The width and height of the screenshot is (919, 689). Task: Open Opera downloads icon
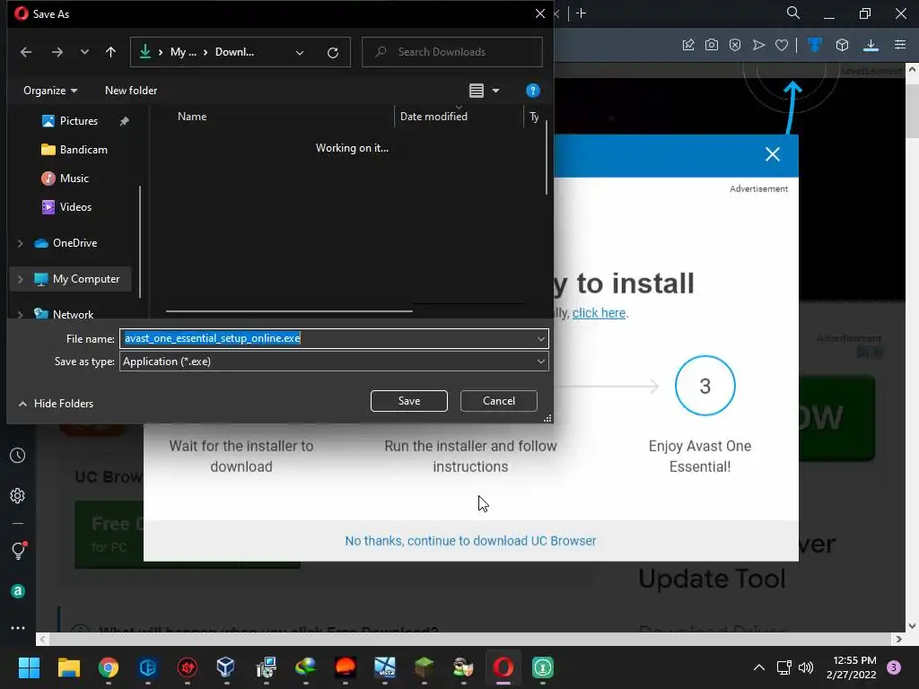tap(871, 45)
